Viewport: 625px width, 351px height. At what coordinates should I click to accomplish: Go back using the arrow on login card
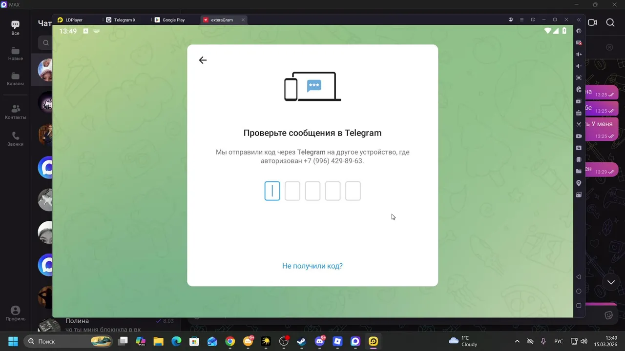pyautogui.click(x=203, y=60)
